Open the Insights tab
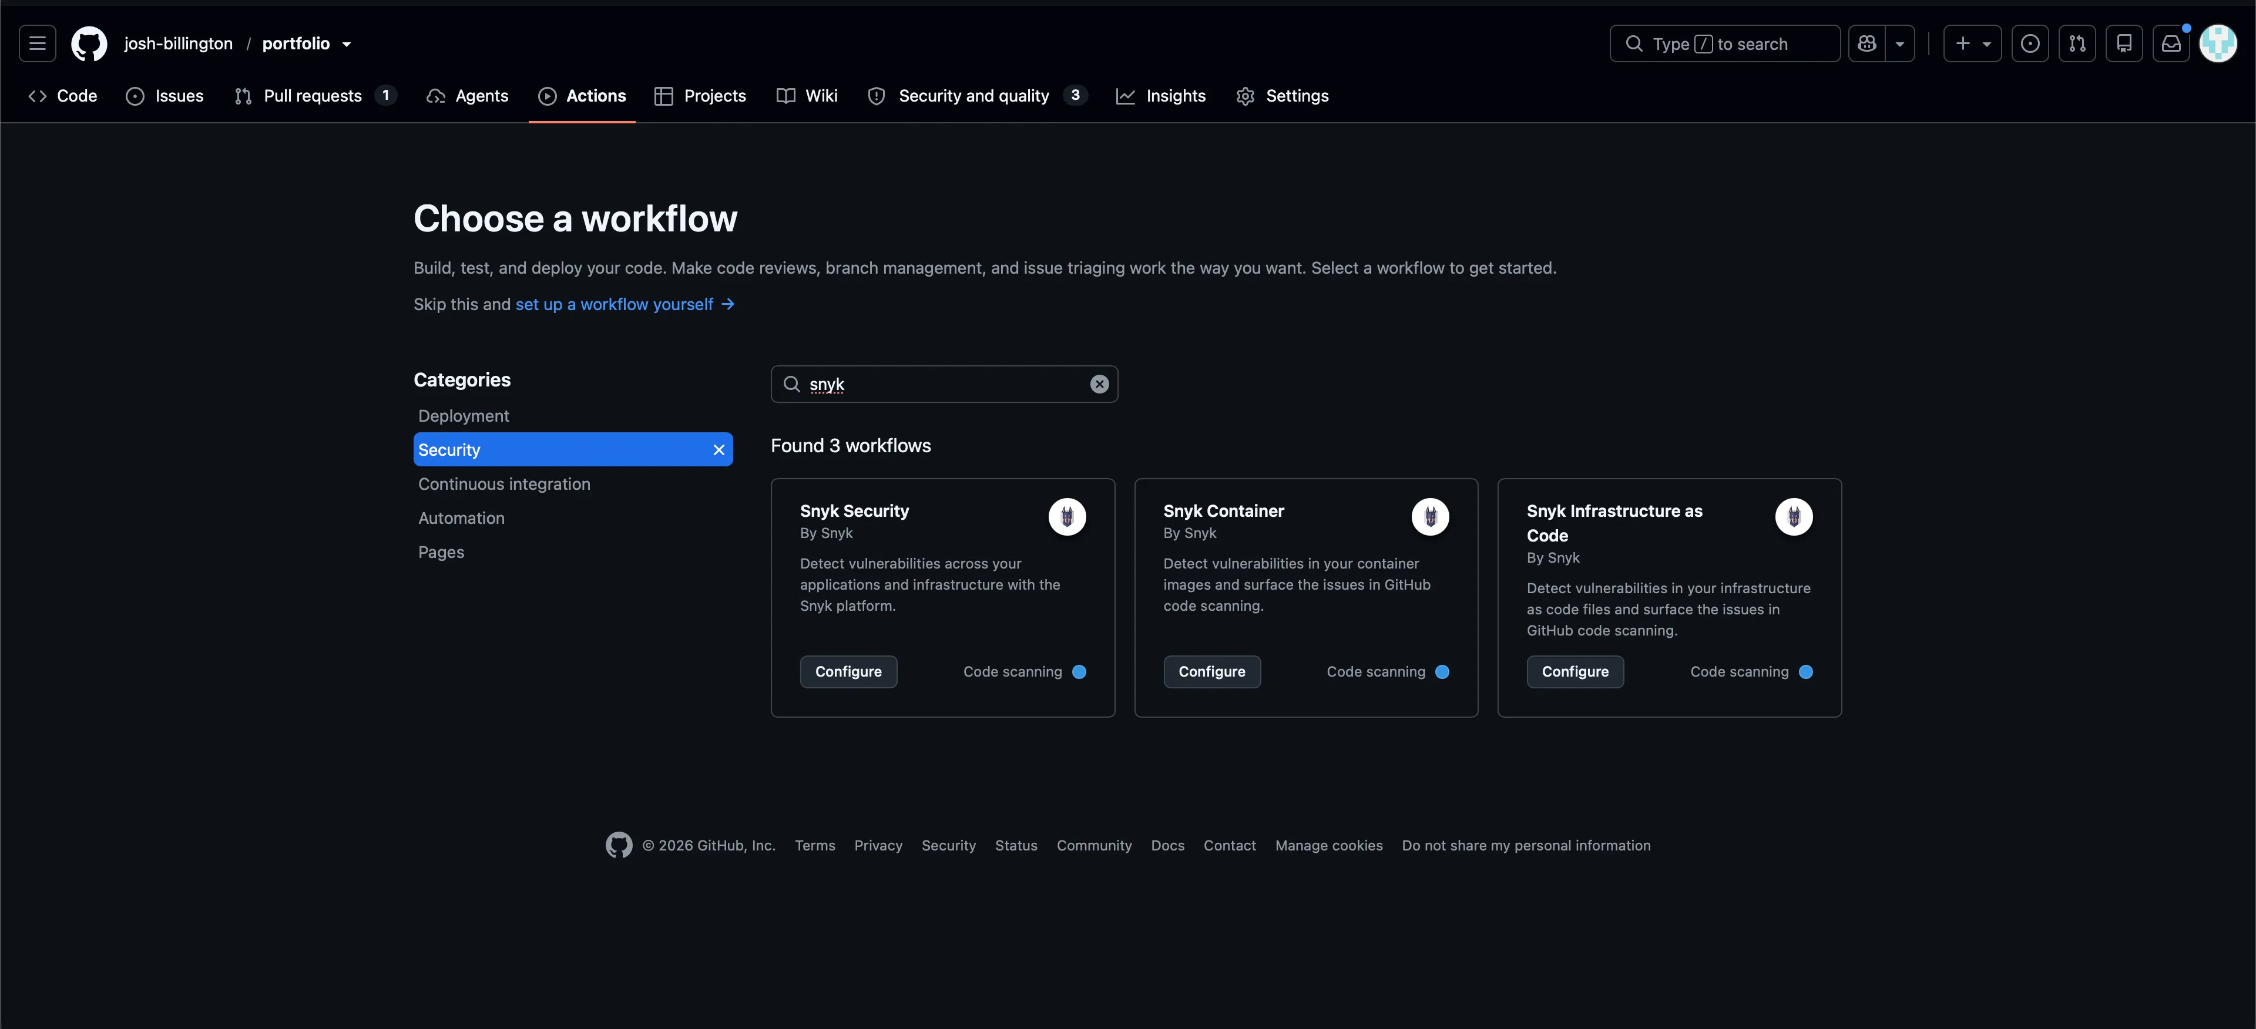 (1161, 96)
